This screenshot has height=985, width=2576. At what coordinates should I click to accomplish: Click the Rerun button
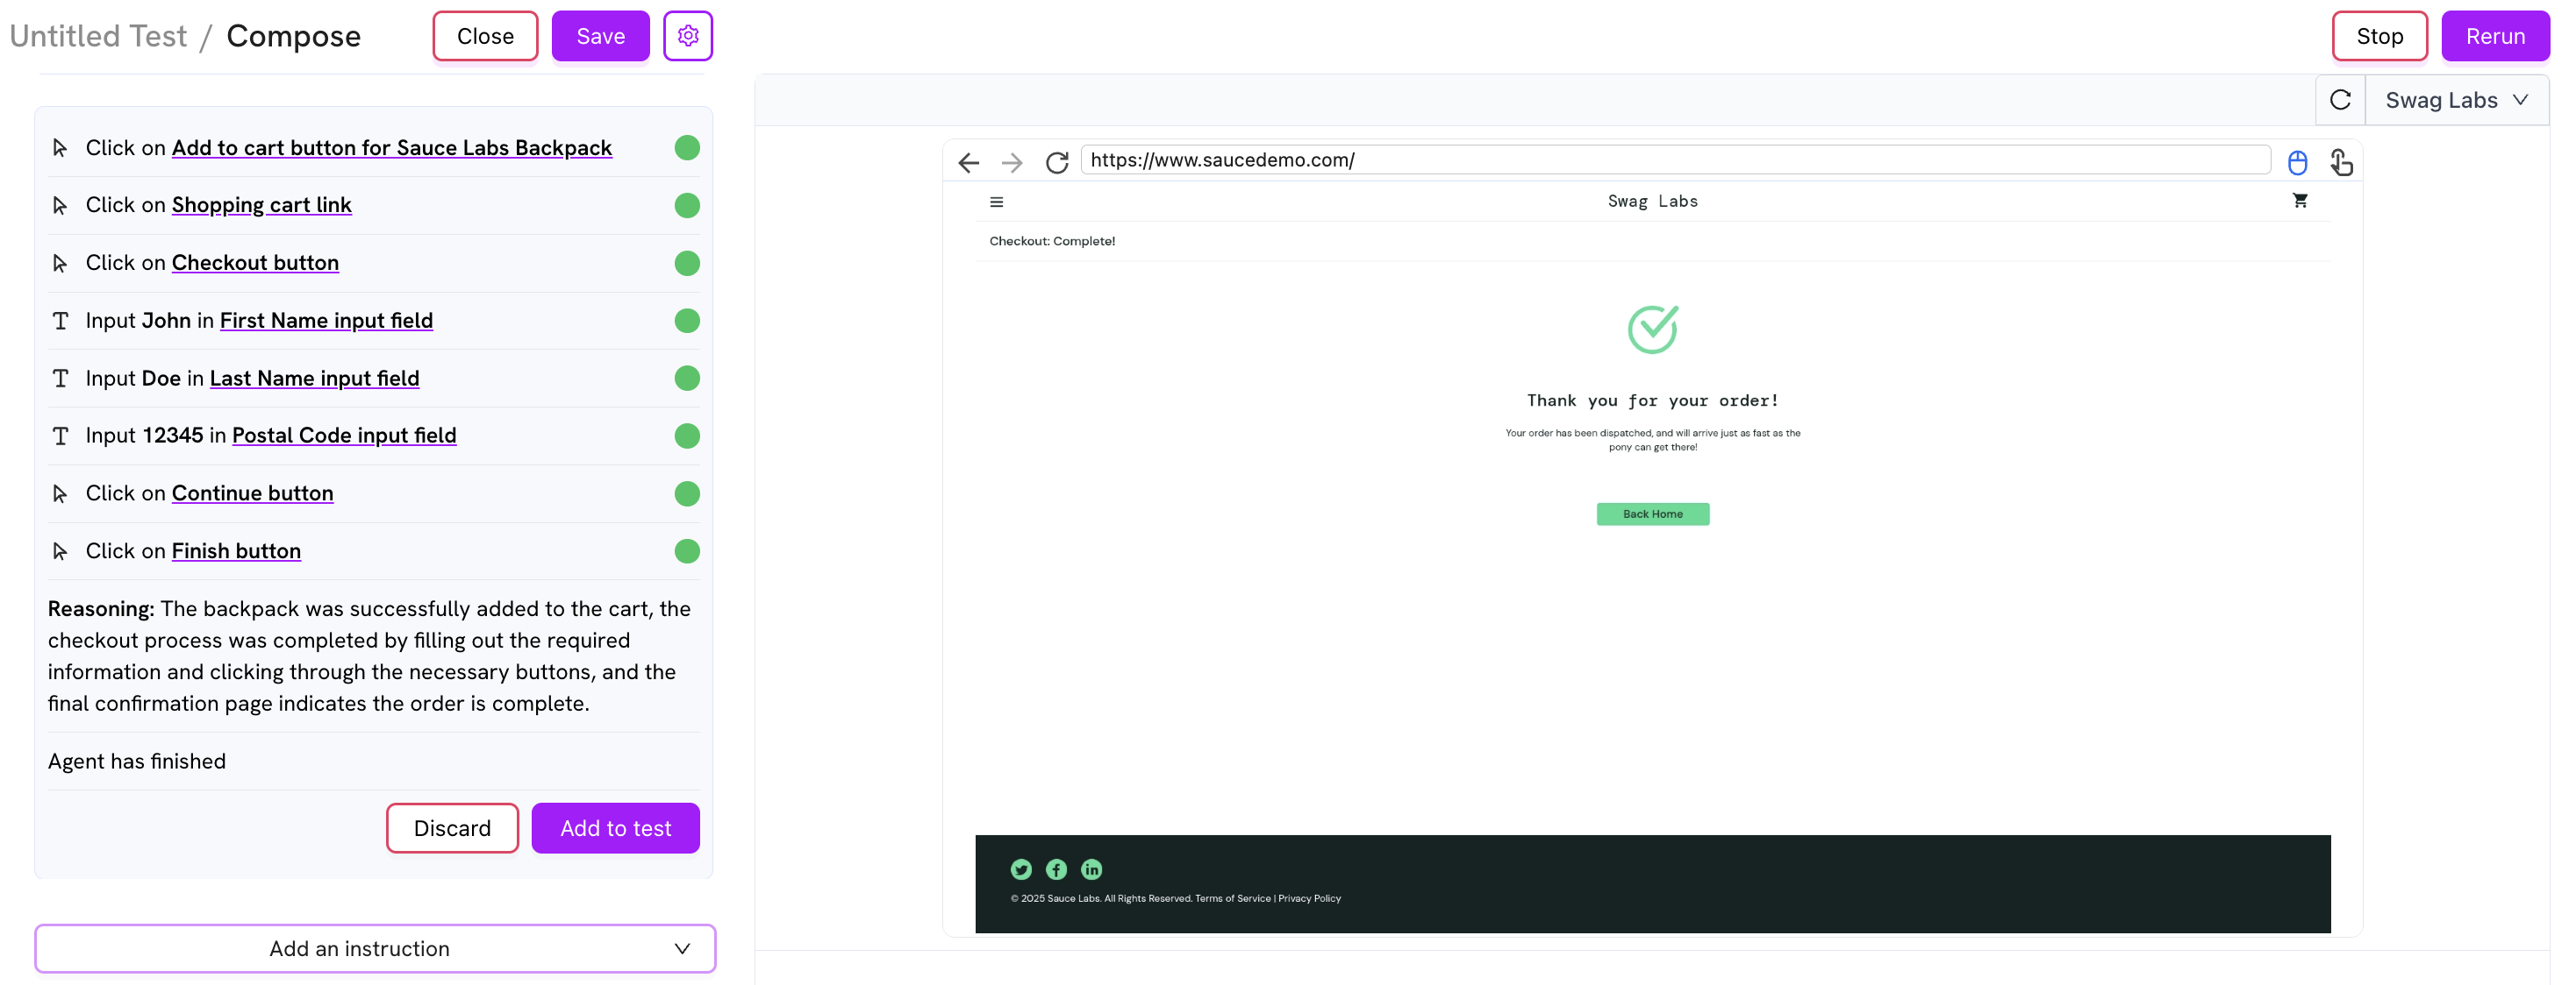(x=2494, y=36)
